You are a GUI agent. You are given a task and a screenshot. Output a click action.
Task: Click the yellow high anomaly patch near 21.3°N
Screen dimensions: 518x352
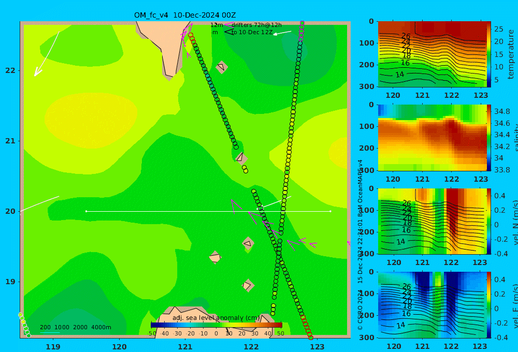(91, 121)
